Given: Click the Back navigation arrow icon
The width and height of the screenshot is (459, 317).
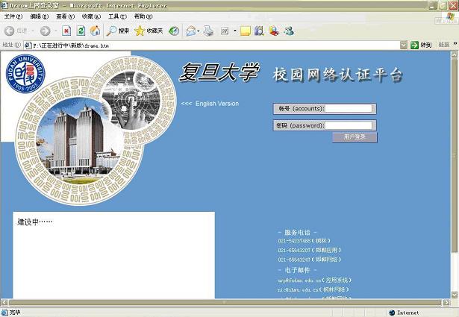Looking at the screenshot, I should pyautogui.click(x=10, y=31).
